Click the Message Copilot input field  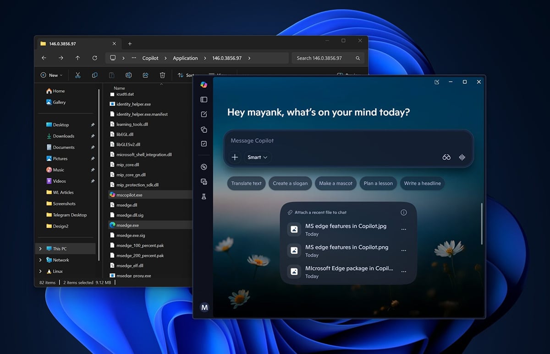(x=348, y=140)
